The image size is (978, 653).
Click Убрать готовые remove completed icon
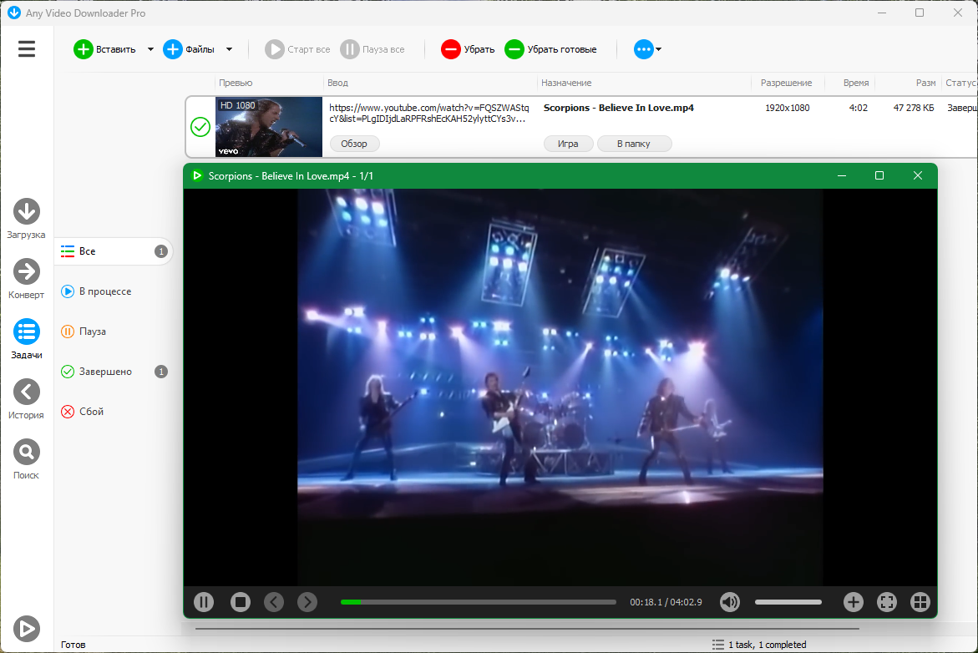pos(514,49)
